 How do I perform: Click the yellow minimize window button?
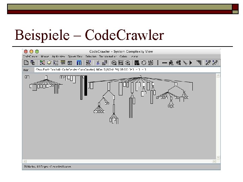point(31,51)
